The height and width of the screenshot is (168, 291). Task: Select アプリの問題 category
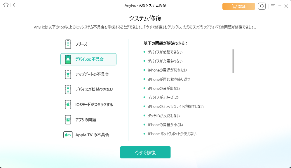click(x=88, y=120)
